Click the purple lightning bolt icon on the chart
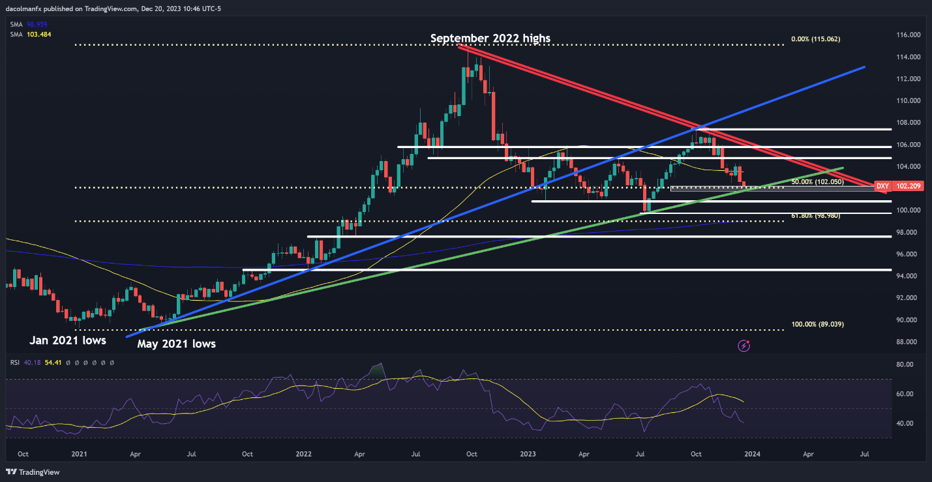 744,346
